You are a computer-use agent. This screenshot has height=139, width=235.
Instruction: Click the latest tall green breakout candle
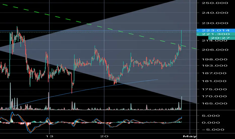tap(181, 37)
